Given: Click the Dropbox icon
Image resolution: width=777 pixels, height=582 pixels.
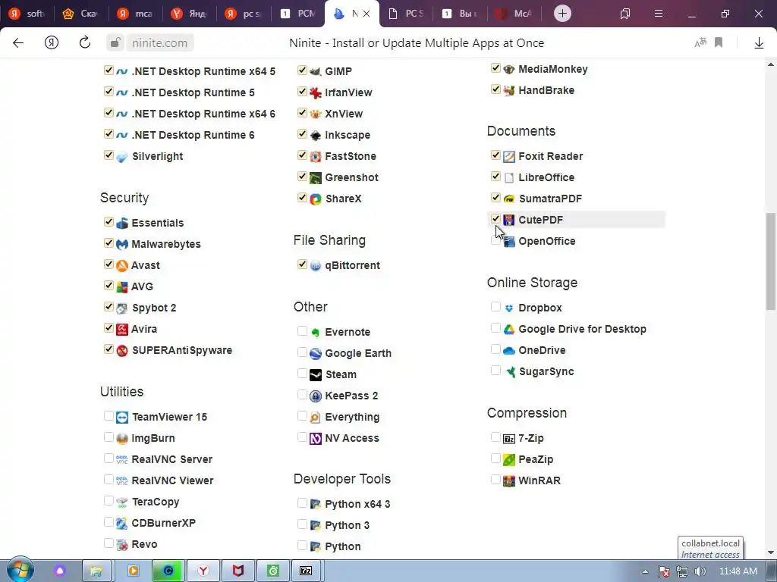Looking at the screenshot, I should tap(509, 308).
